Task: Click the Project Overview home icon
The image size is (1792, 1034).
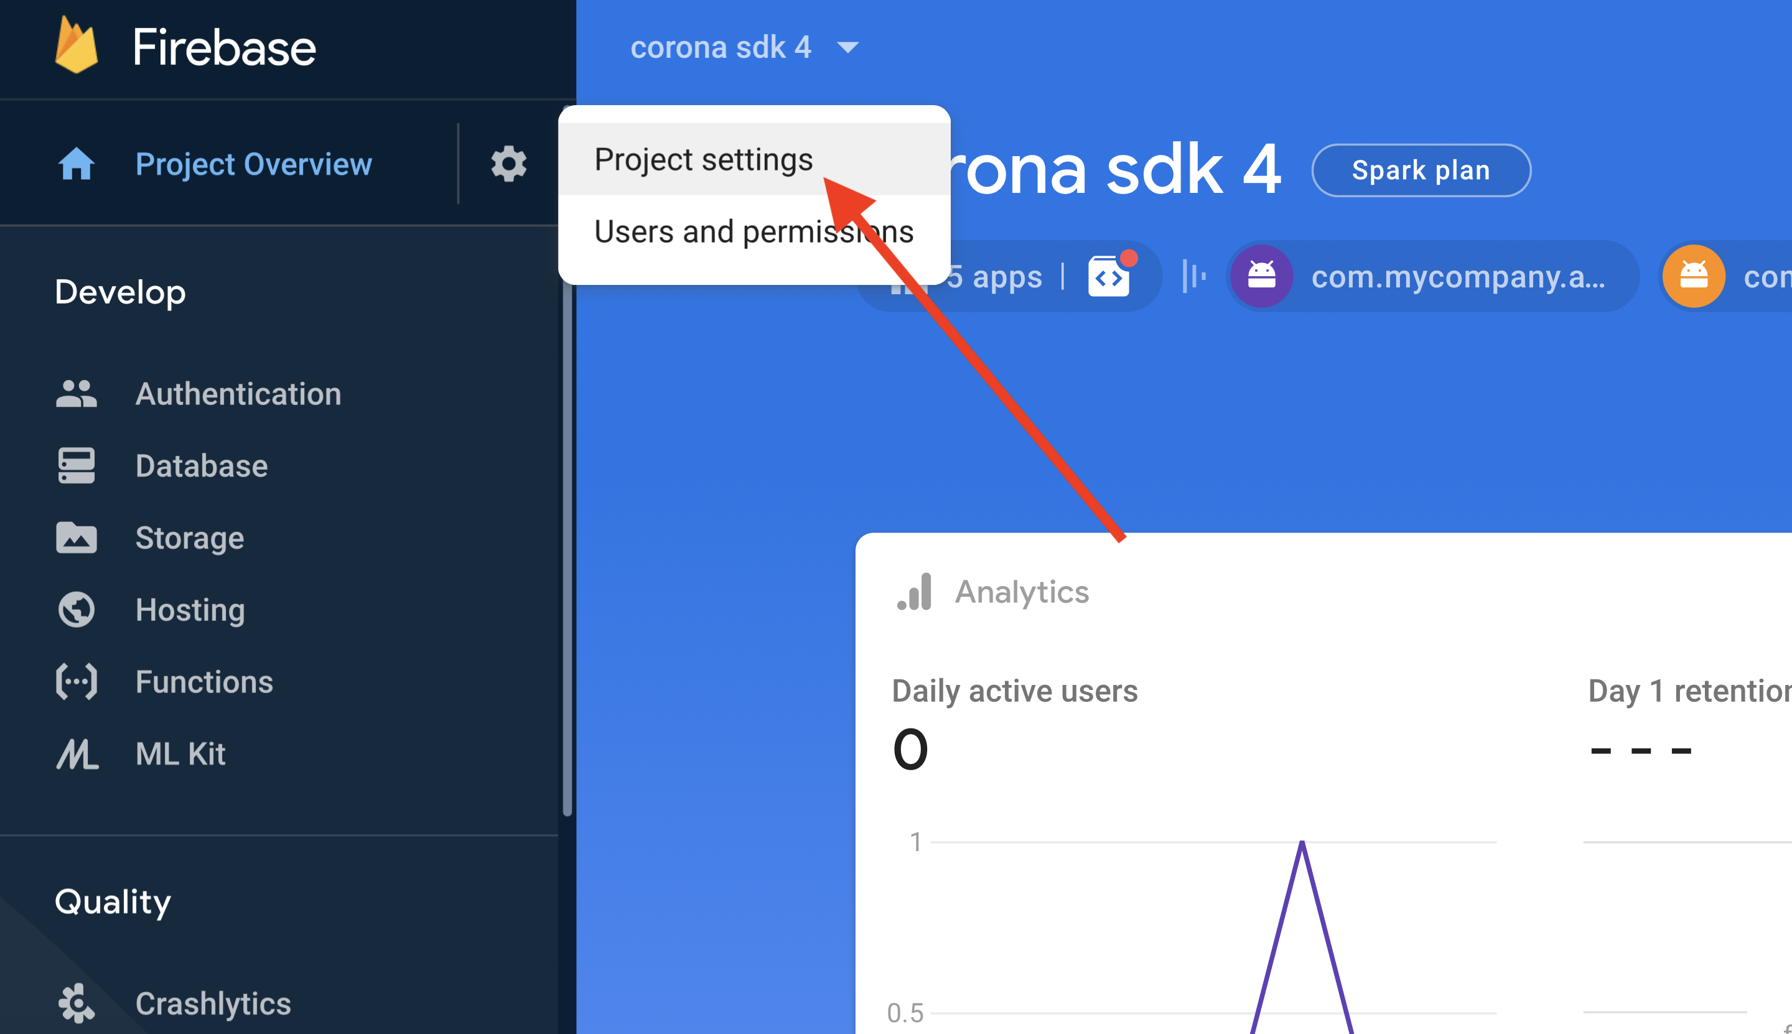Action: (x=76, y=164)
